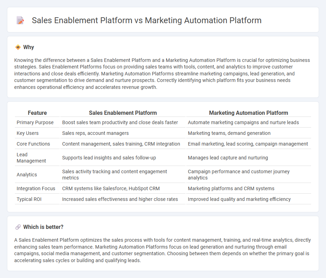Click the 'Which is better?' heading
The height and width of the screenshot is (278, 326).
[43, 227]
